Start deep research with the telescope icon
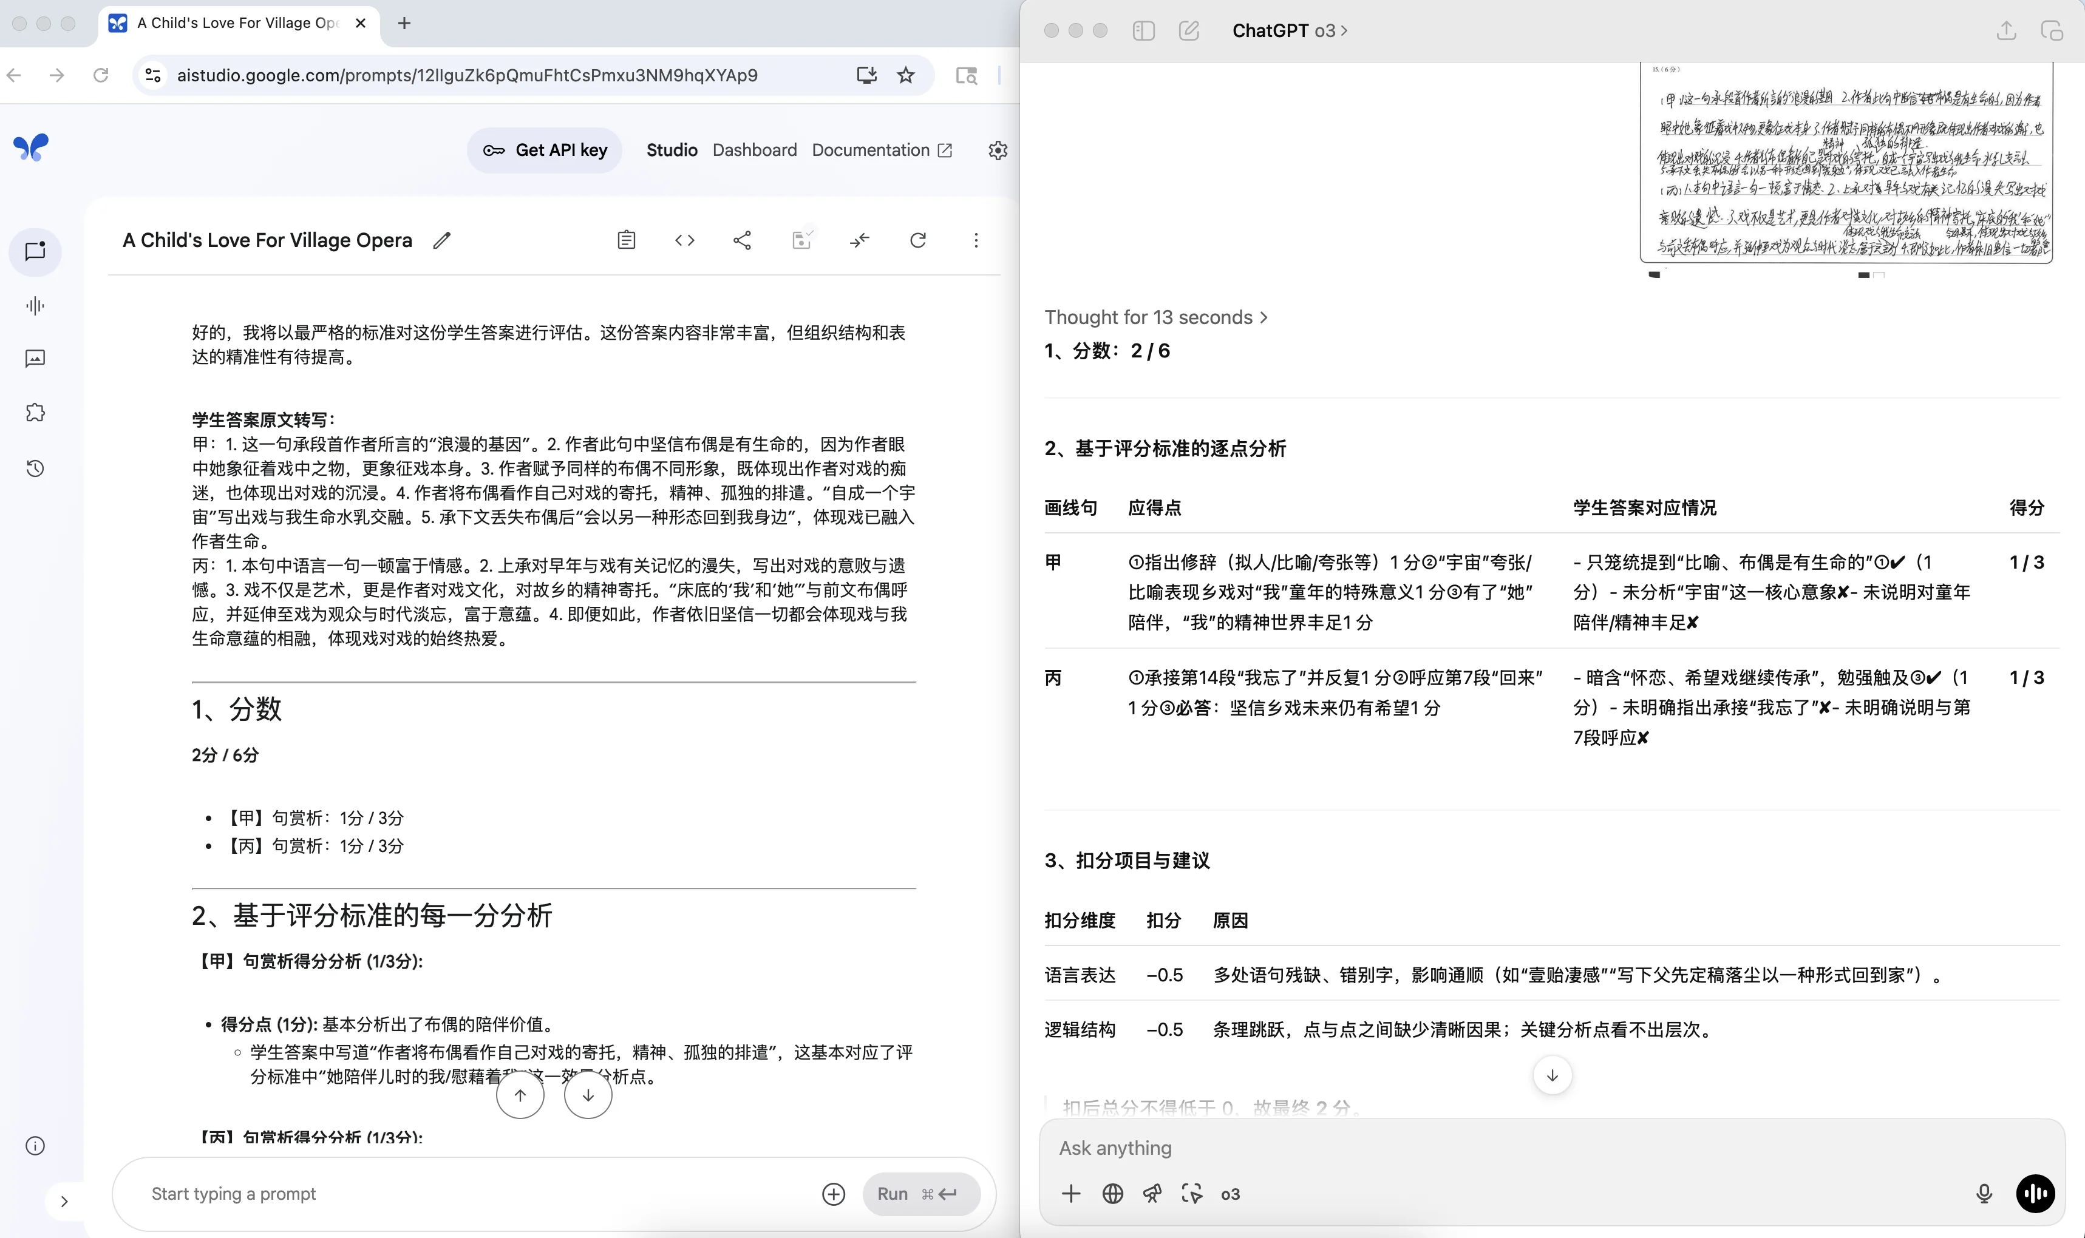This screenshot has height=1238, width=2085. pyautogui.click(x=1152, y=1194)
